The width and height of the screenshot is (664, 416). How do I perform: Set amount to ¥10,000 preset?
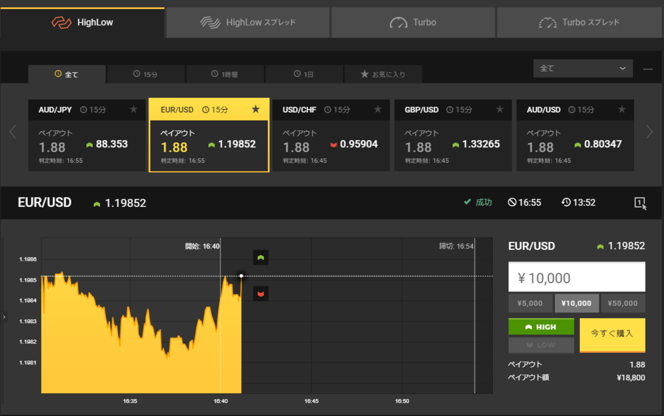coord(576,303)
